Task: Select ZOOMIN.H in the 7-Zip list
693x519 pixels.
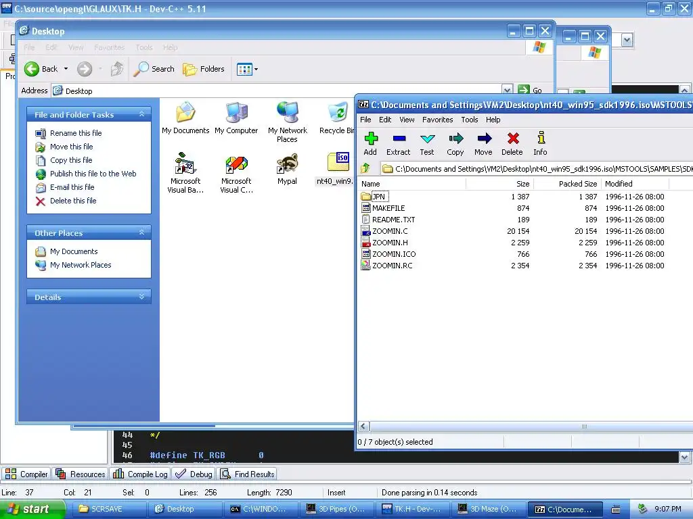Action: pyautogui.click(x=390, y=243)
